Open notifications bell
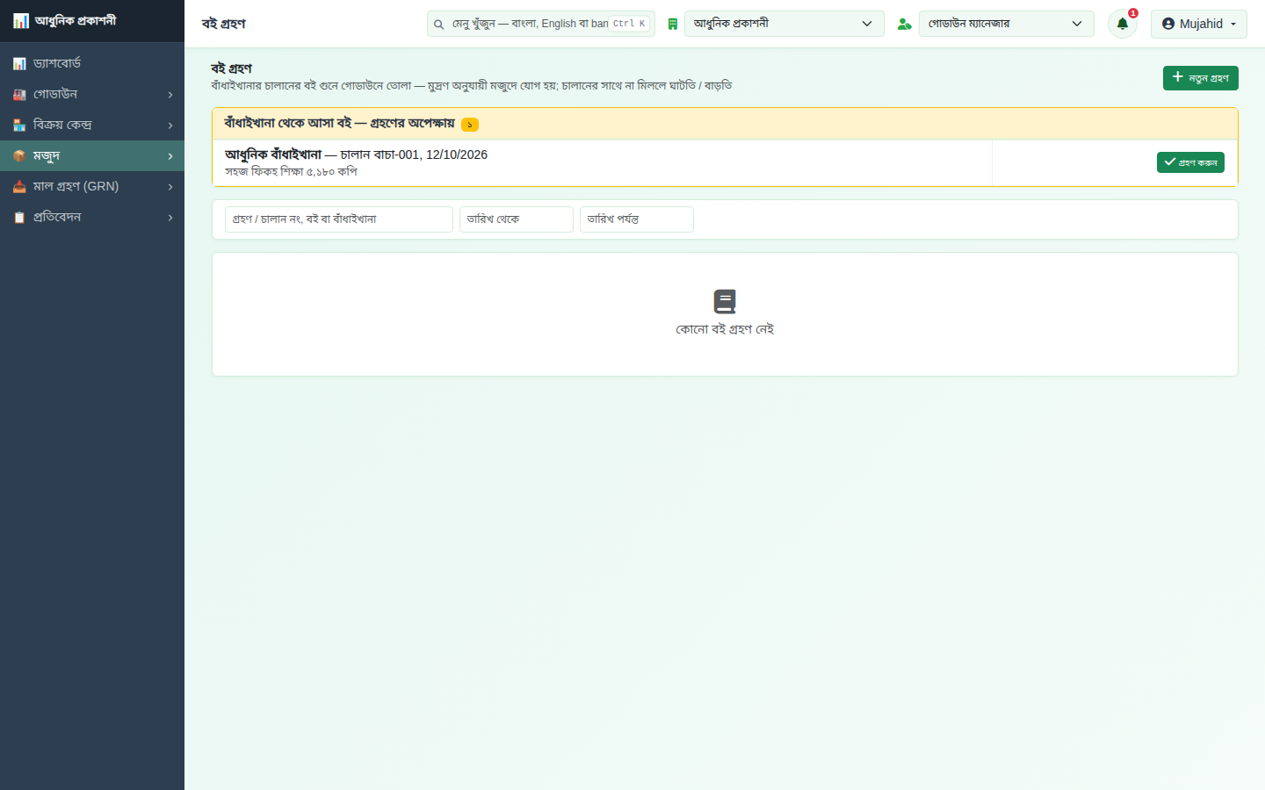 pyautogui.click(x=1123, y=24)
